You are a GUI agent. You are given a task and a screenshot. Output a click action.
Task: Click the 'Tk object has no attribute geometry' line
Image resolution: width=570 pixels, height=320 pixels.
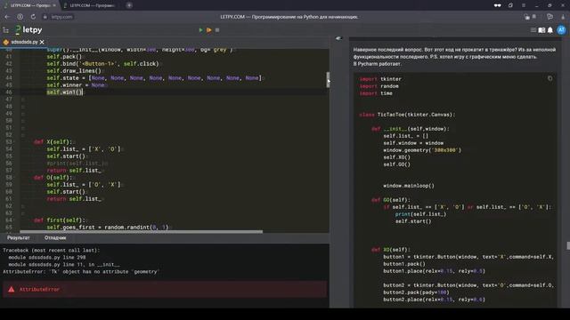pyautogui.click(x=81, y=272)
